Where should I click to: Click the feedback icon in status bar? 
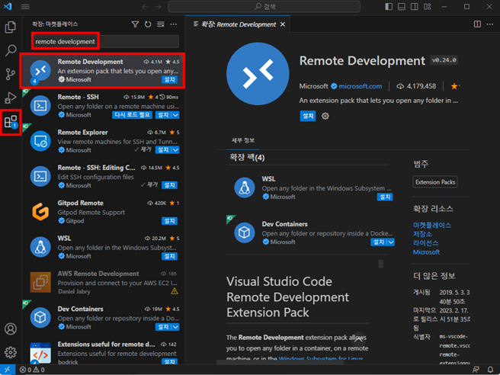pos(476,370)
